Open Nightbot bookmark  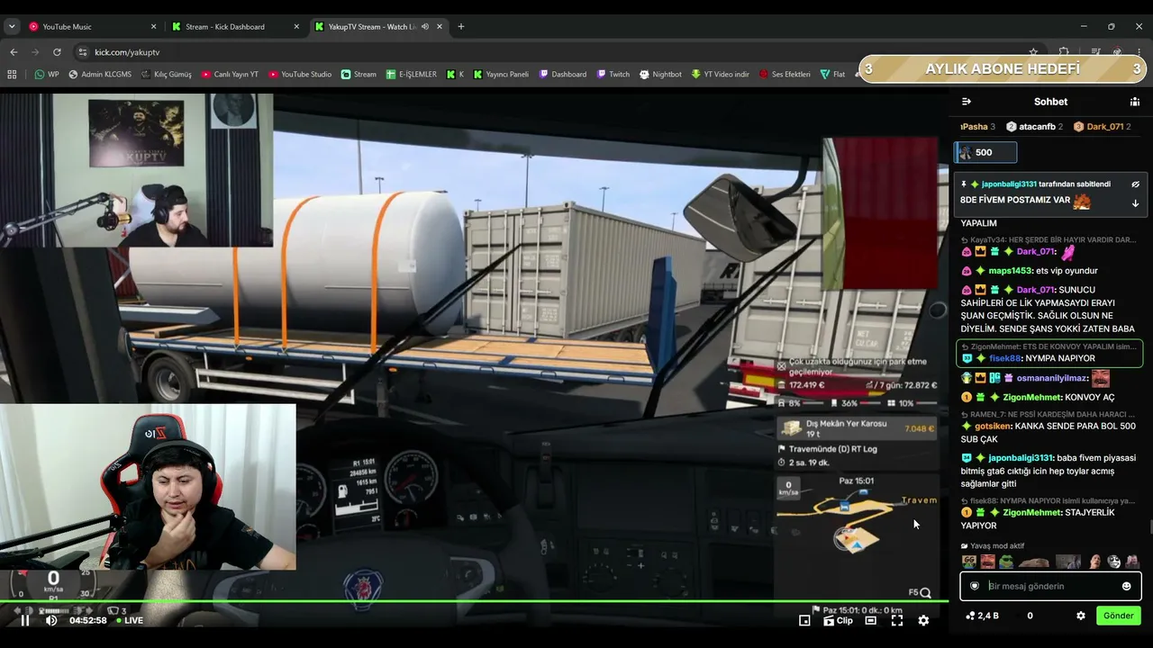(x=660, y=75)
